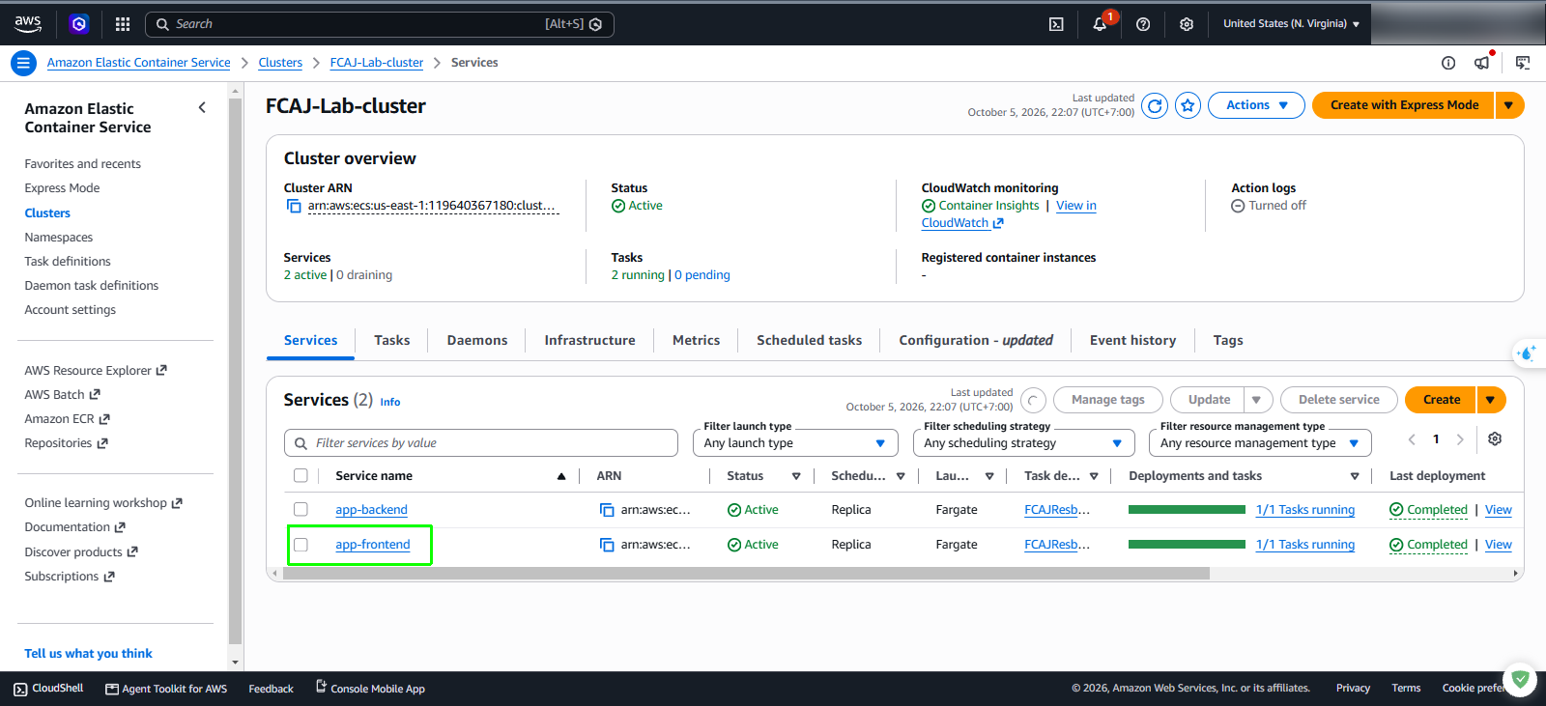The image size is (1546, 706).
Task: Switch to the Tags tab
Action: tap(1228, 340)
